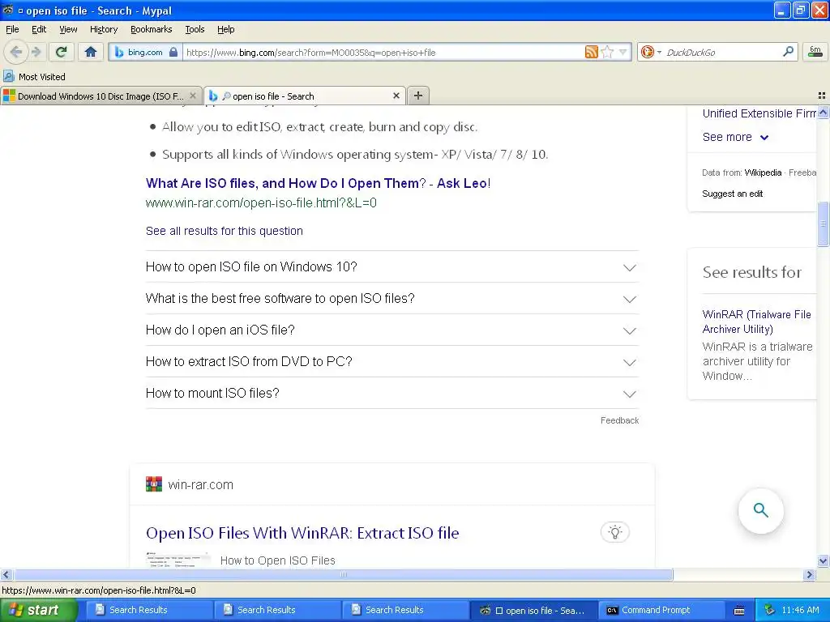Click the address bar URL field

point(383,52)
